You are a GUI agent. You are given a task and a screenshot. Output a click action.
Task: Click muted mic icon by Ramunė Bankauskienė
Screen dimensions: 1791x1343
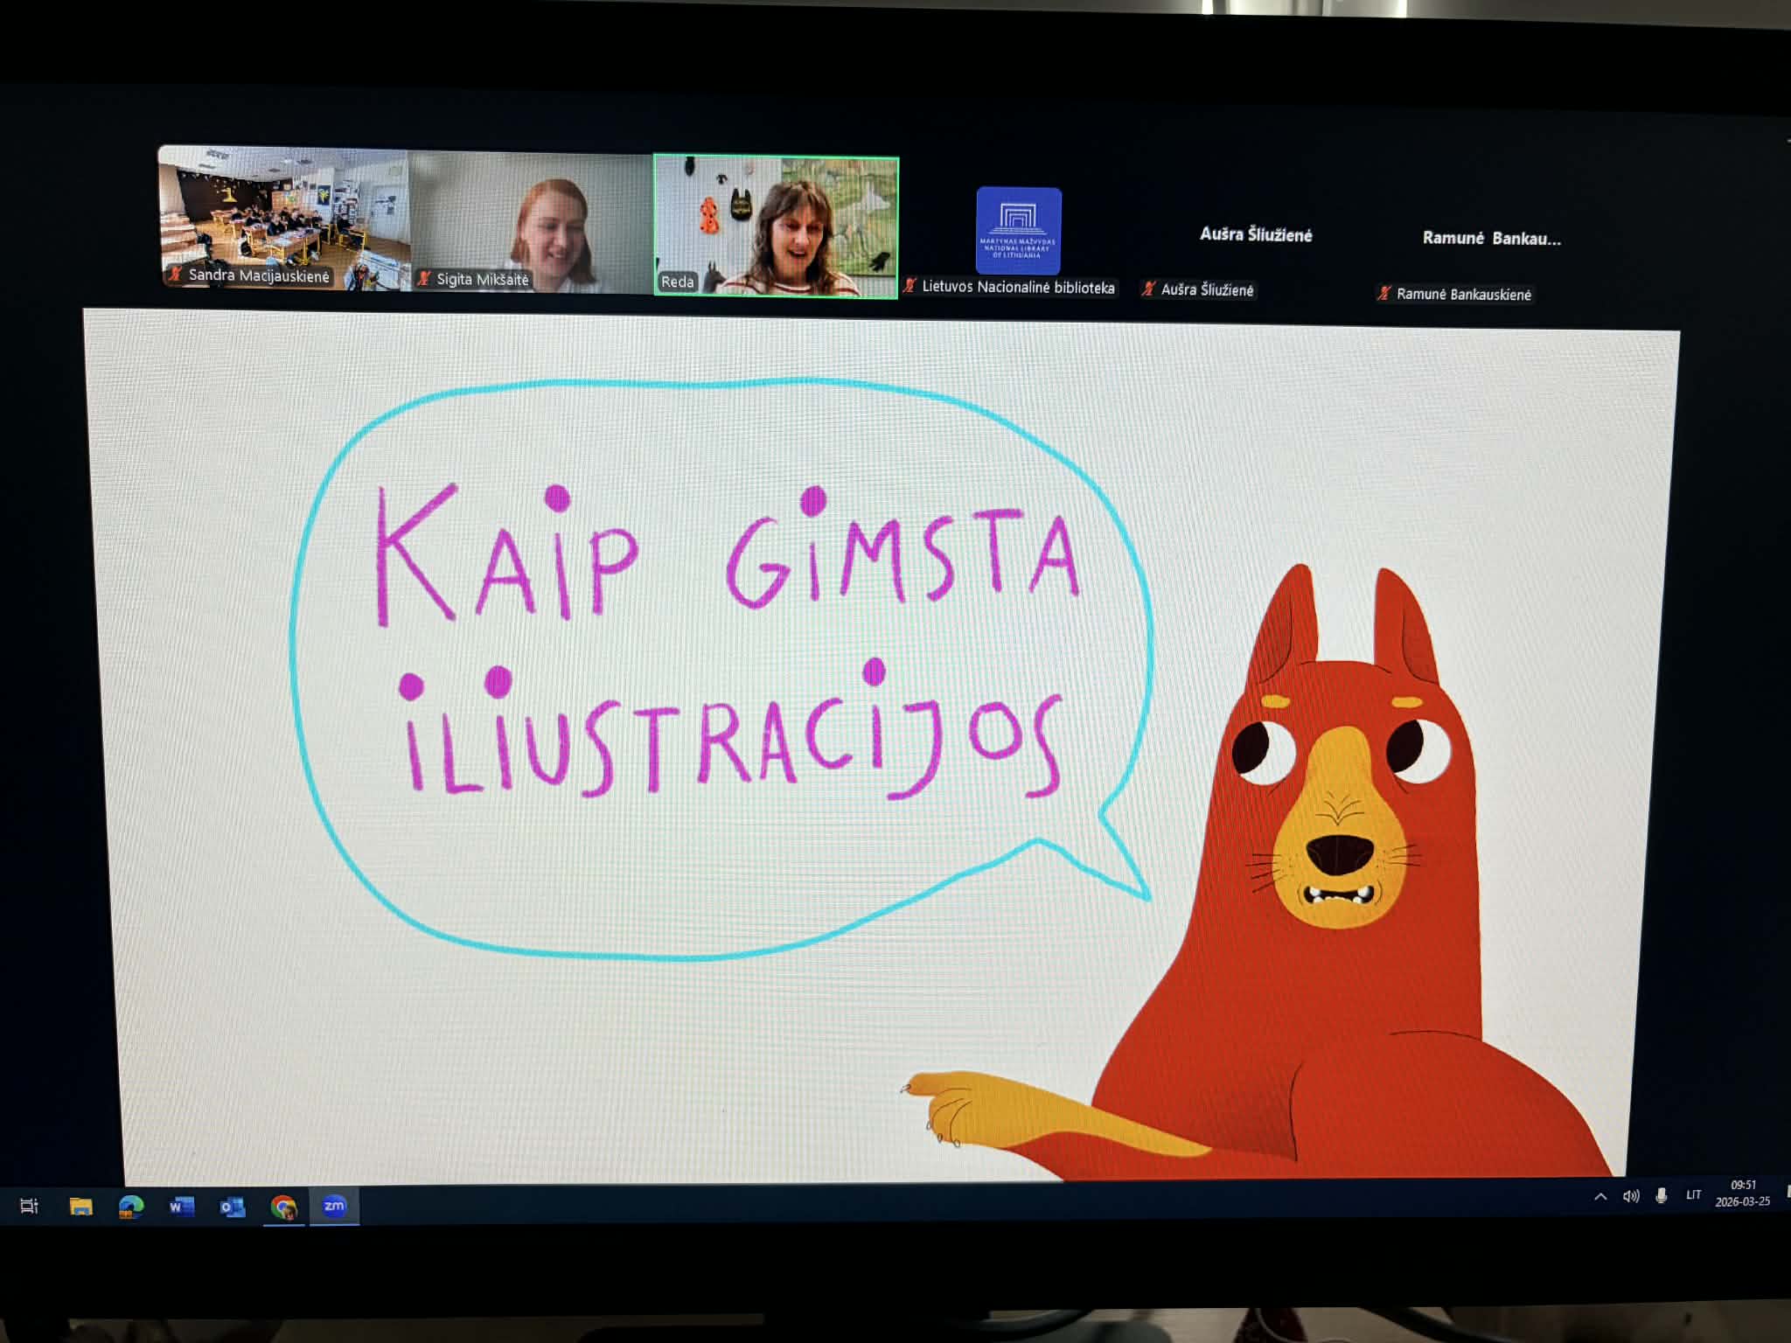pos(1383,294)
